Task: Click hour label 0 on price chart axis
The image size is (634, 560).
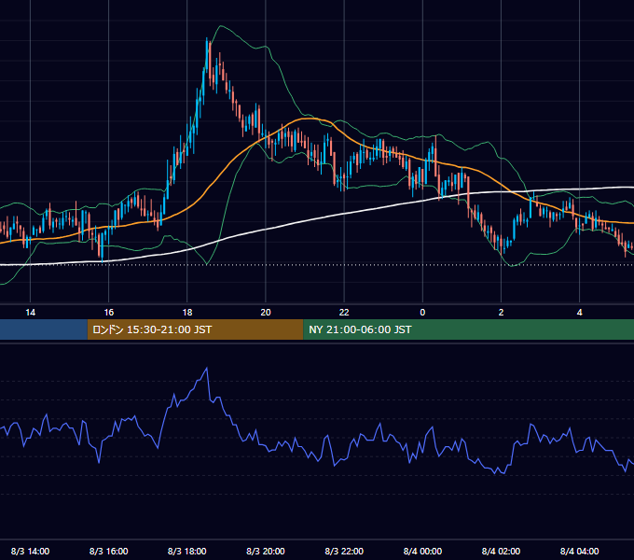Action: point(422,313)
